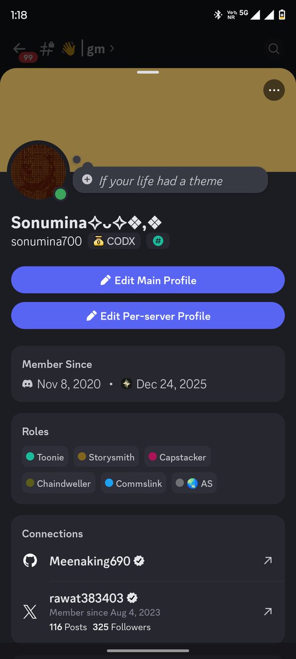
Task: Open the three-dot more options menu
Action: pyautogui.click(x=274, y=90)
